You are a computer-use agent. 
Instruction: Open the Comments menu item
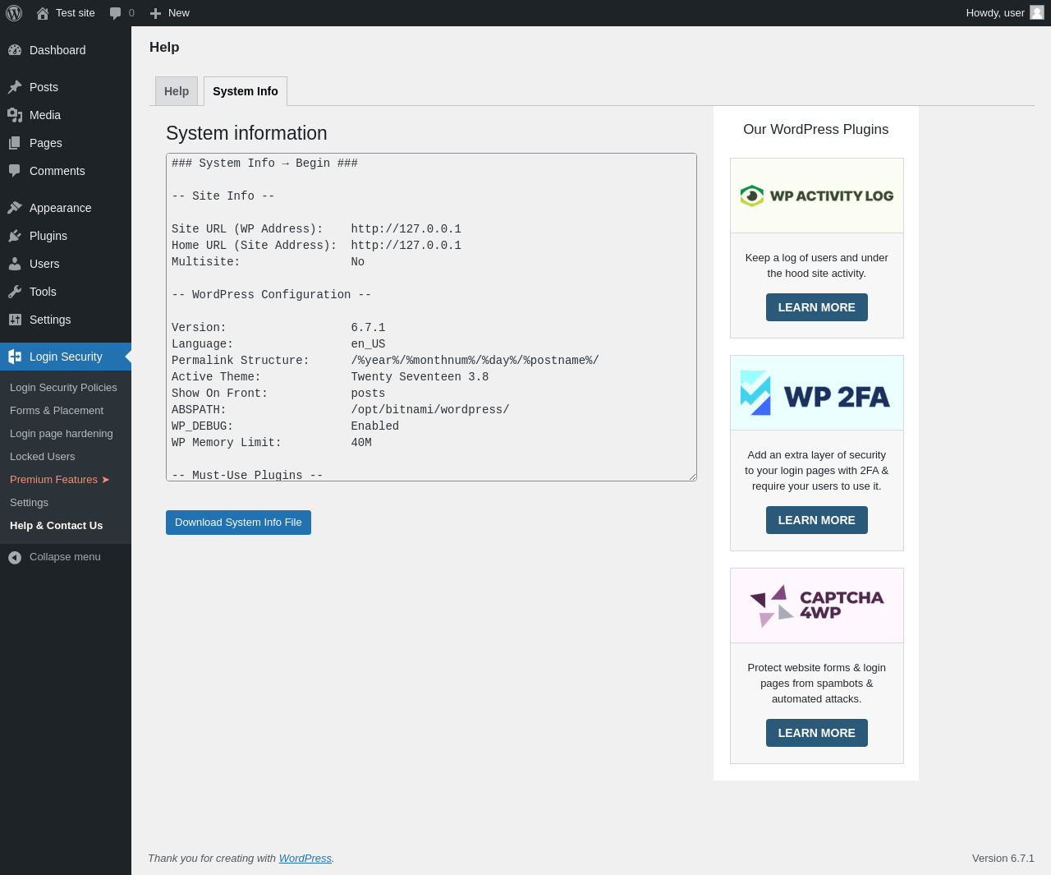pos(66,171)
